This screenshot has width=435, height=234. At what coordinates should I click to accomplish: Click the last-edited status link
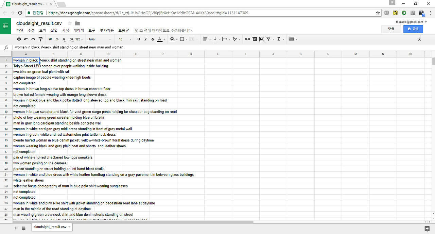coord(164,30)
